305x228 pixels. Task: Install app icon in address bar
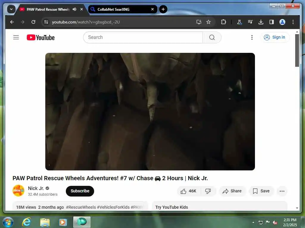point(199,22)
